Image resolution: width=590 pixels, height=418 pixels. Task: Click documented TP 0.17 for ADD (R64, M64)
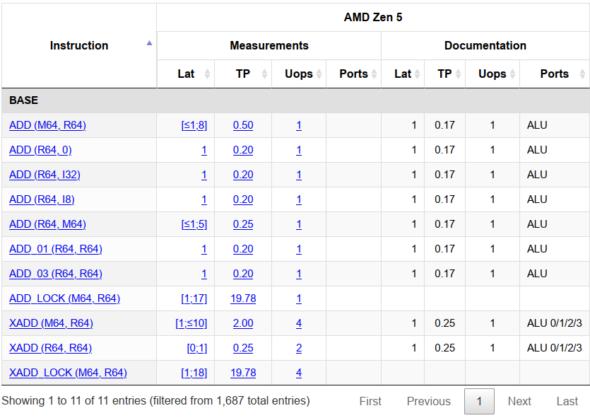[x=444, y=224]
